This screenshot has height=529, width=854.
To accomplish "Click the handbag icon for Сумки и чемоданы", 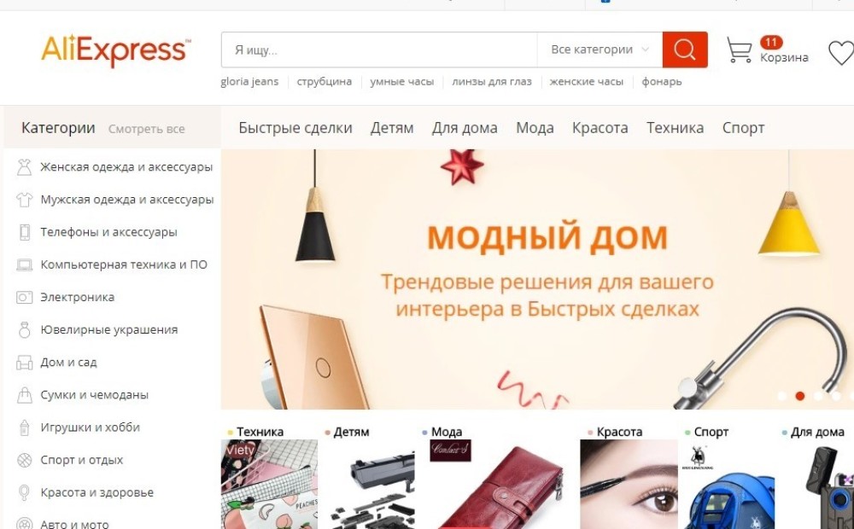I will [x=25, y=394].
